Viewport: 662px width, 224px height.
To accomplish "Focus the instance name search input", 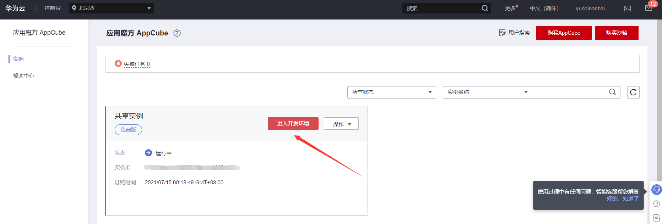I will (570, 92).
